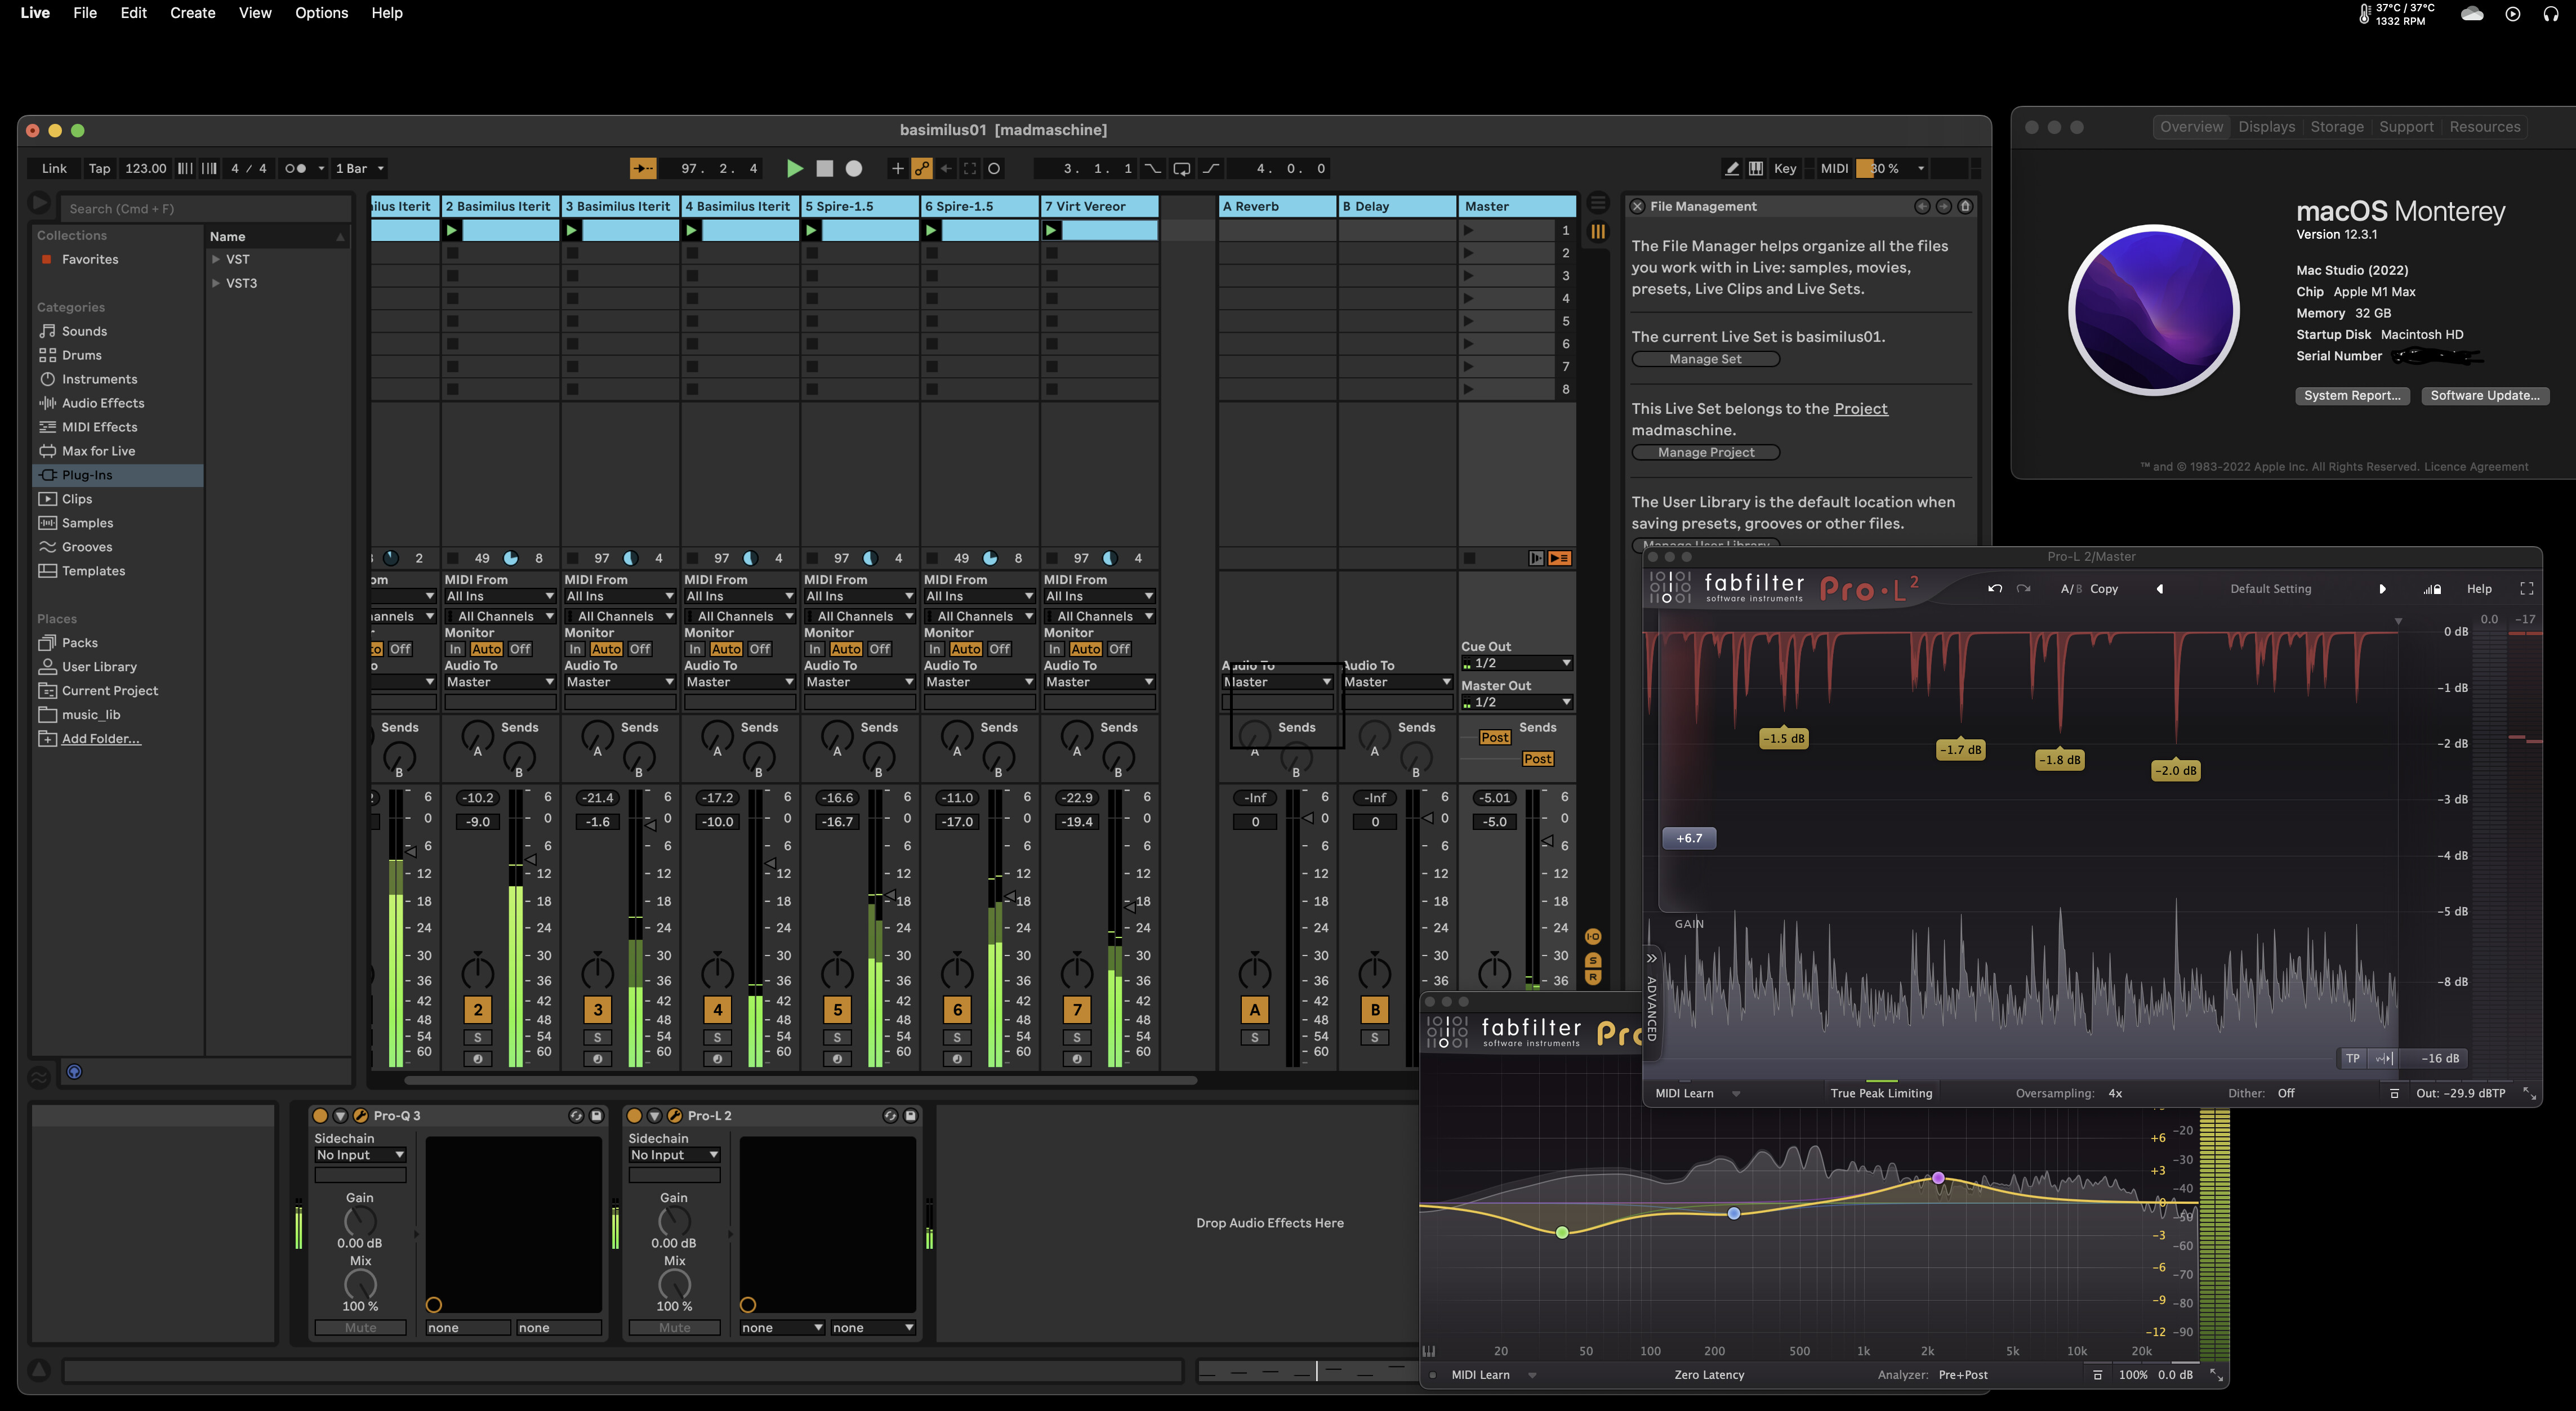
Task: Toggle computer MIDI keyboard icon
Action: (1756, 169)
